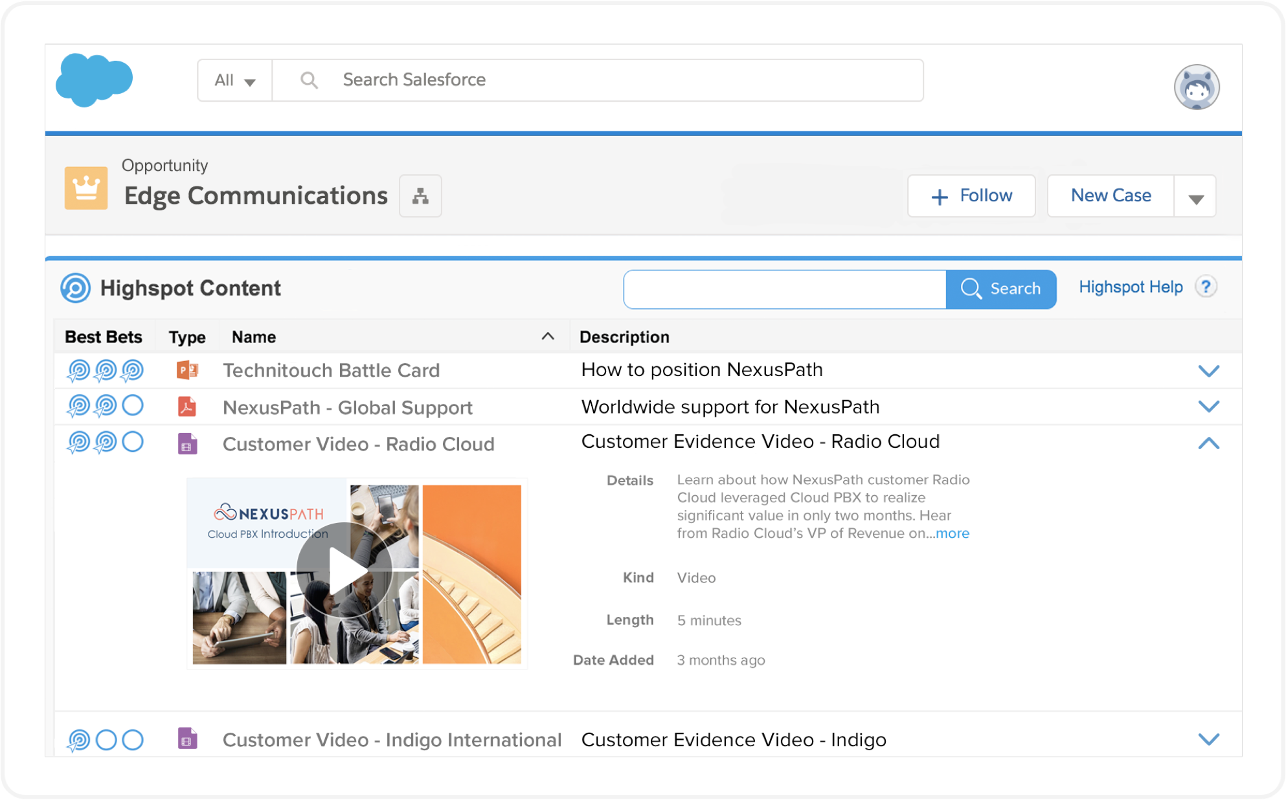
Task: Open the account hierarchy icon button
Action: click(420, 196)
